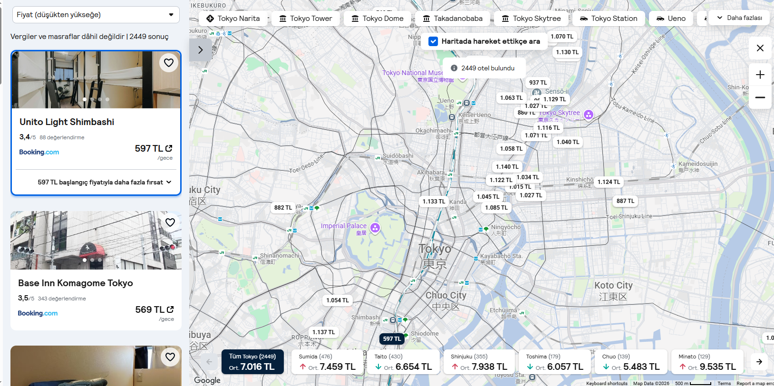Expand the hotel list panel arrow
The height and width of the screenshot is (386, 774).
coord(201,49)
